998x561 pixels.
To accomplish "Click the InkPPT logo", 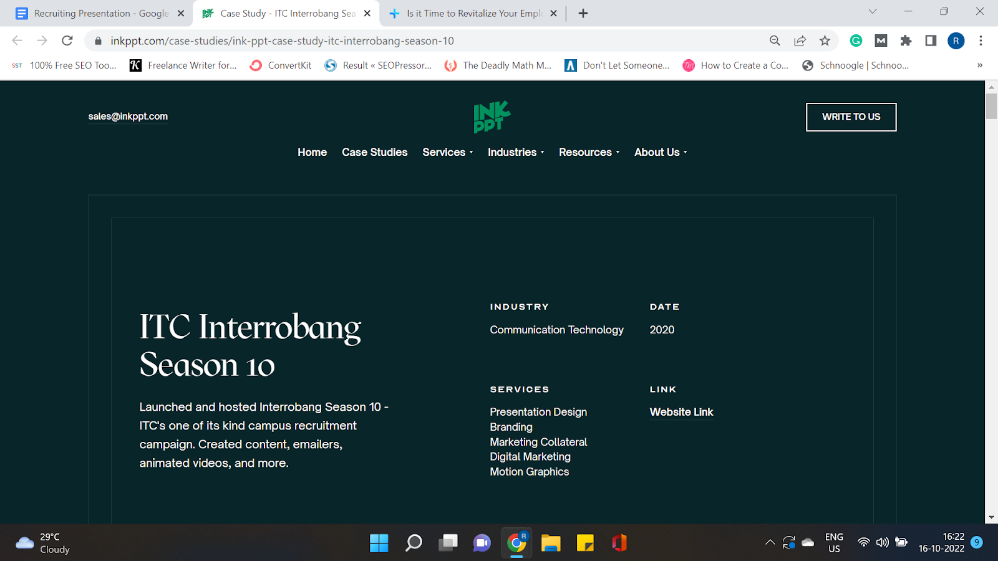I will pos(492,117).
